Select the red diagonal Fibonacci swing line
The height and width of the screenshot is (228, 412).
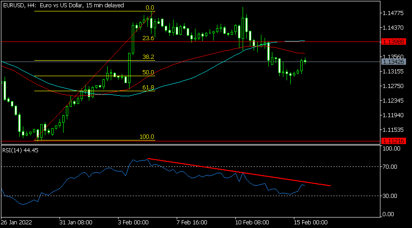click(95, 76)
